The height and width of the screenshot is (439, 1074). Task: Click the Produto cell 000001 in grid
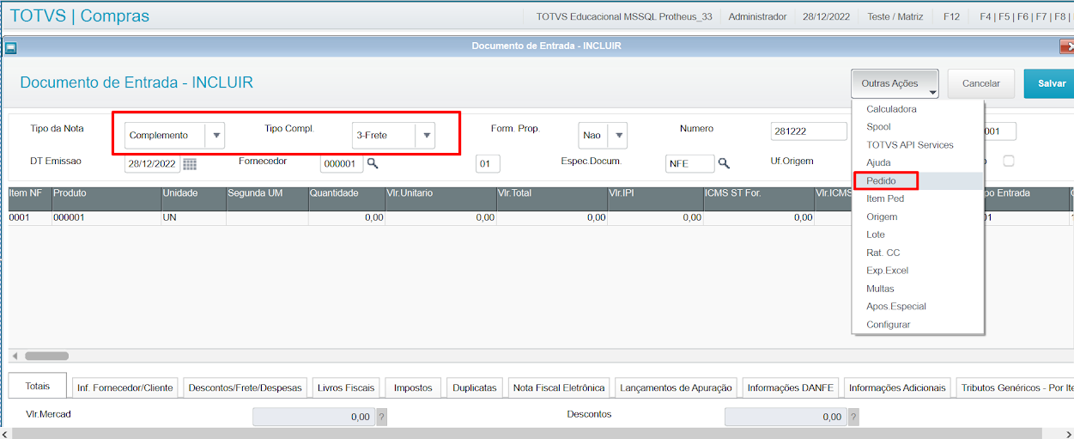tap(106, 218)
